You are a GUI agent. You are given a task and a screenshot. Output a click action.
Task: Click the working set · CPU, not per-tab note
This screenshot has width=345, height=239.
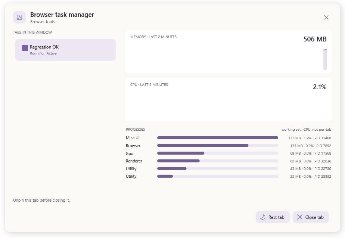coord(306,130)
